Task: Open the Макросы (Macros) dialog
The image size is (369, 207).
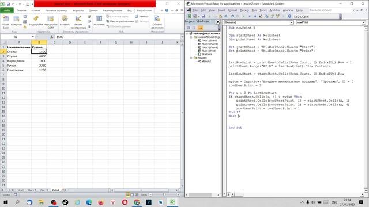Action: [x=16, y=21]
